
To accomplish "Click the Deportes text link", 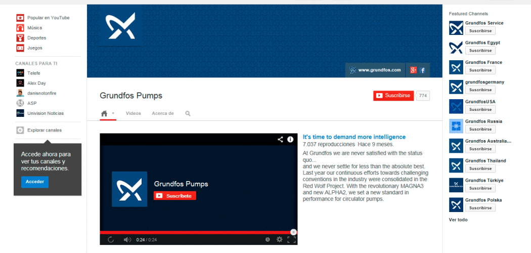I will (x=36, y=38).
